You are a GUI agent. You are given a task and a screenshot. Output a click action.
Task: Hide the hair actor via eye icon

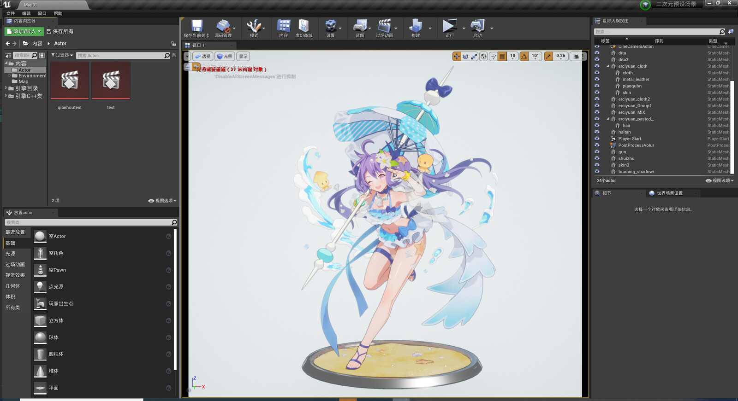(x=597, y=125)
